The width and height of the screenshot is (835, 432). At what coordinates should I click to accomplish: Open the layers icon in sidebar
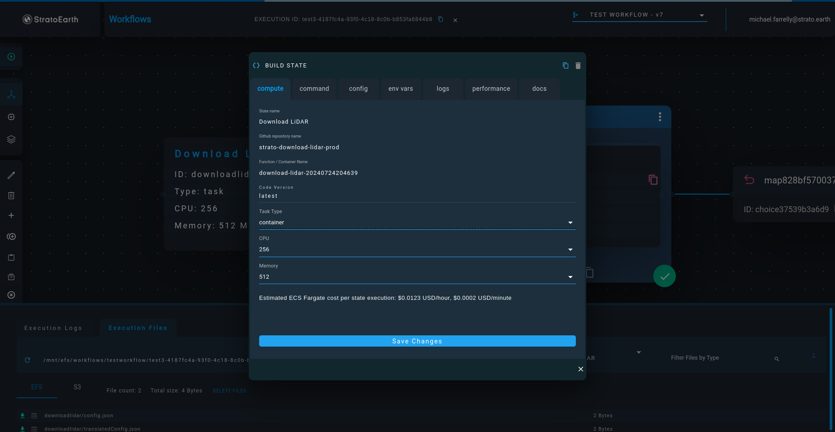coord(11,139)
